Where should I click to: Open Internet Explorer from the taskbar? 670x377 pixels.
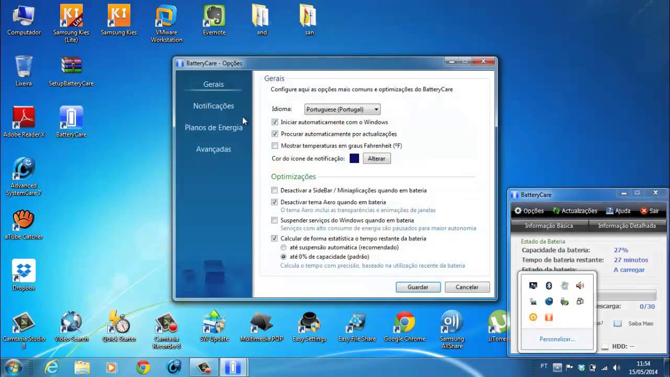(x=51, y=368)
